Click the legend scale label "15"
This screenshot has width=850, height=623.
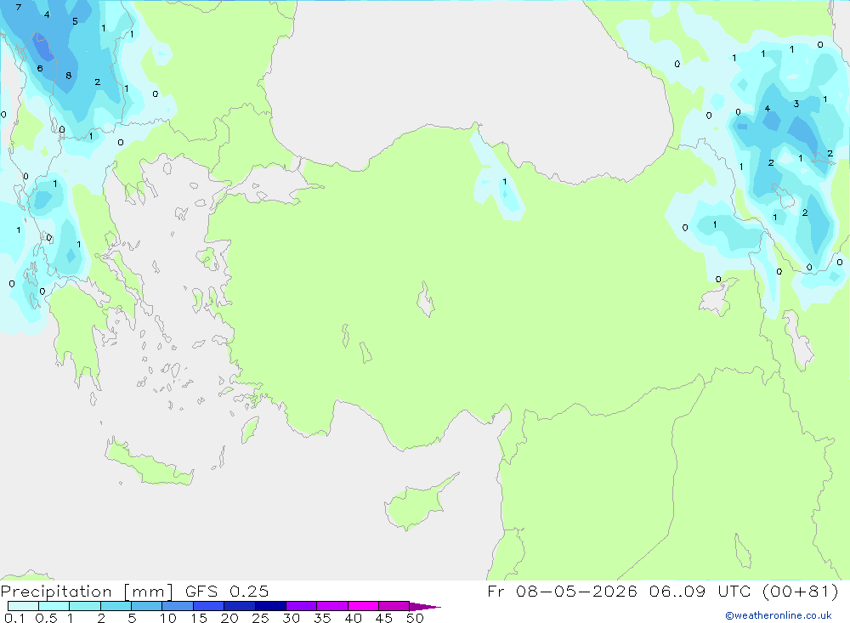pos(199,618)
